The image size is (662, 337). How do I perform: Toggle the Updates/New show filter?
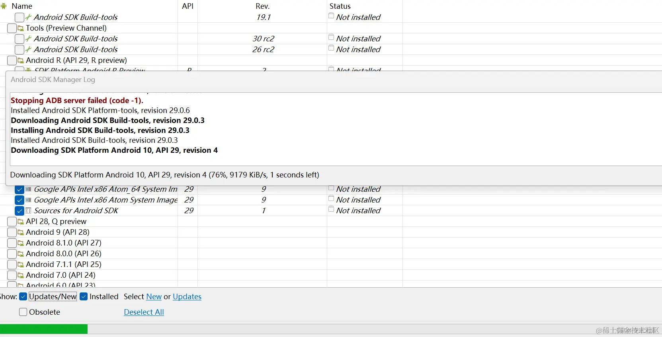(23, 296)
